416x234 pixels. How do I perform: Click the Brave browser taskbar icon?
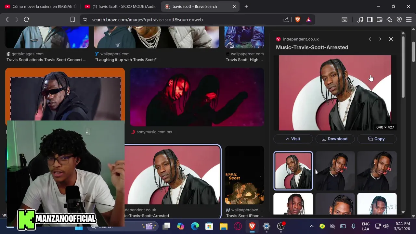[252, 226]
